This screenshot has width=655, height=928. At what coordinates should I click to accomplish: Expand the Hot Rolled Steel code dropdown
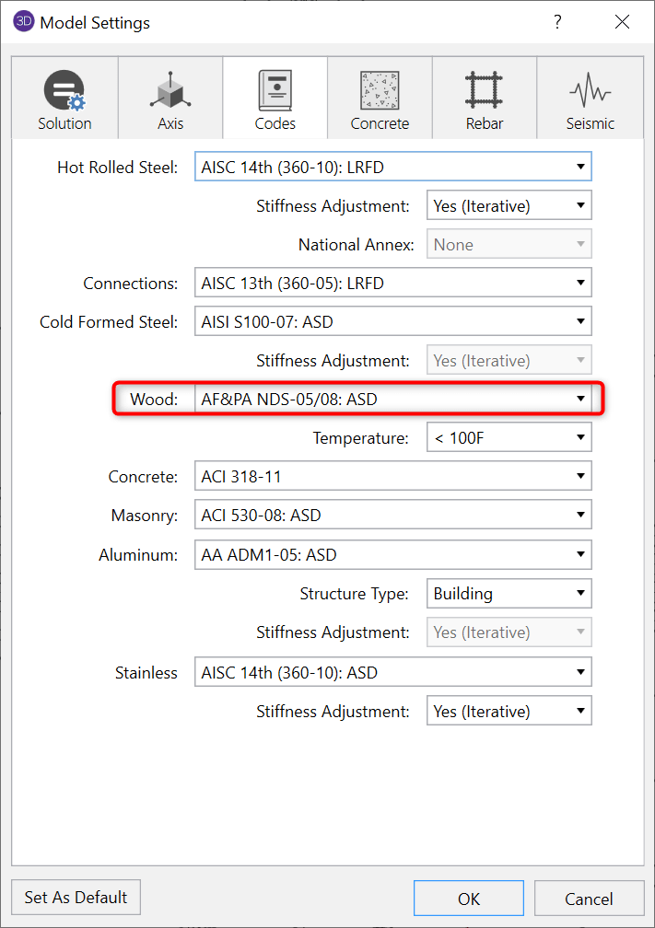392,167
